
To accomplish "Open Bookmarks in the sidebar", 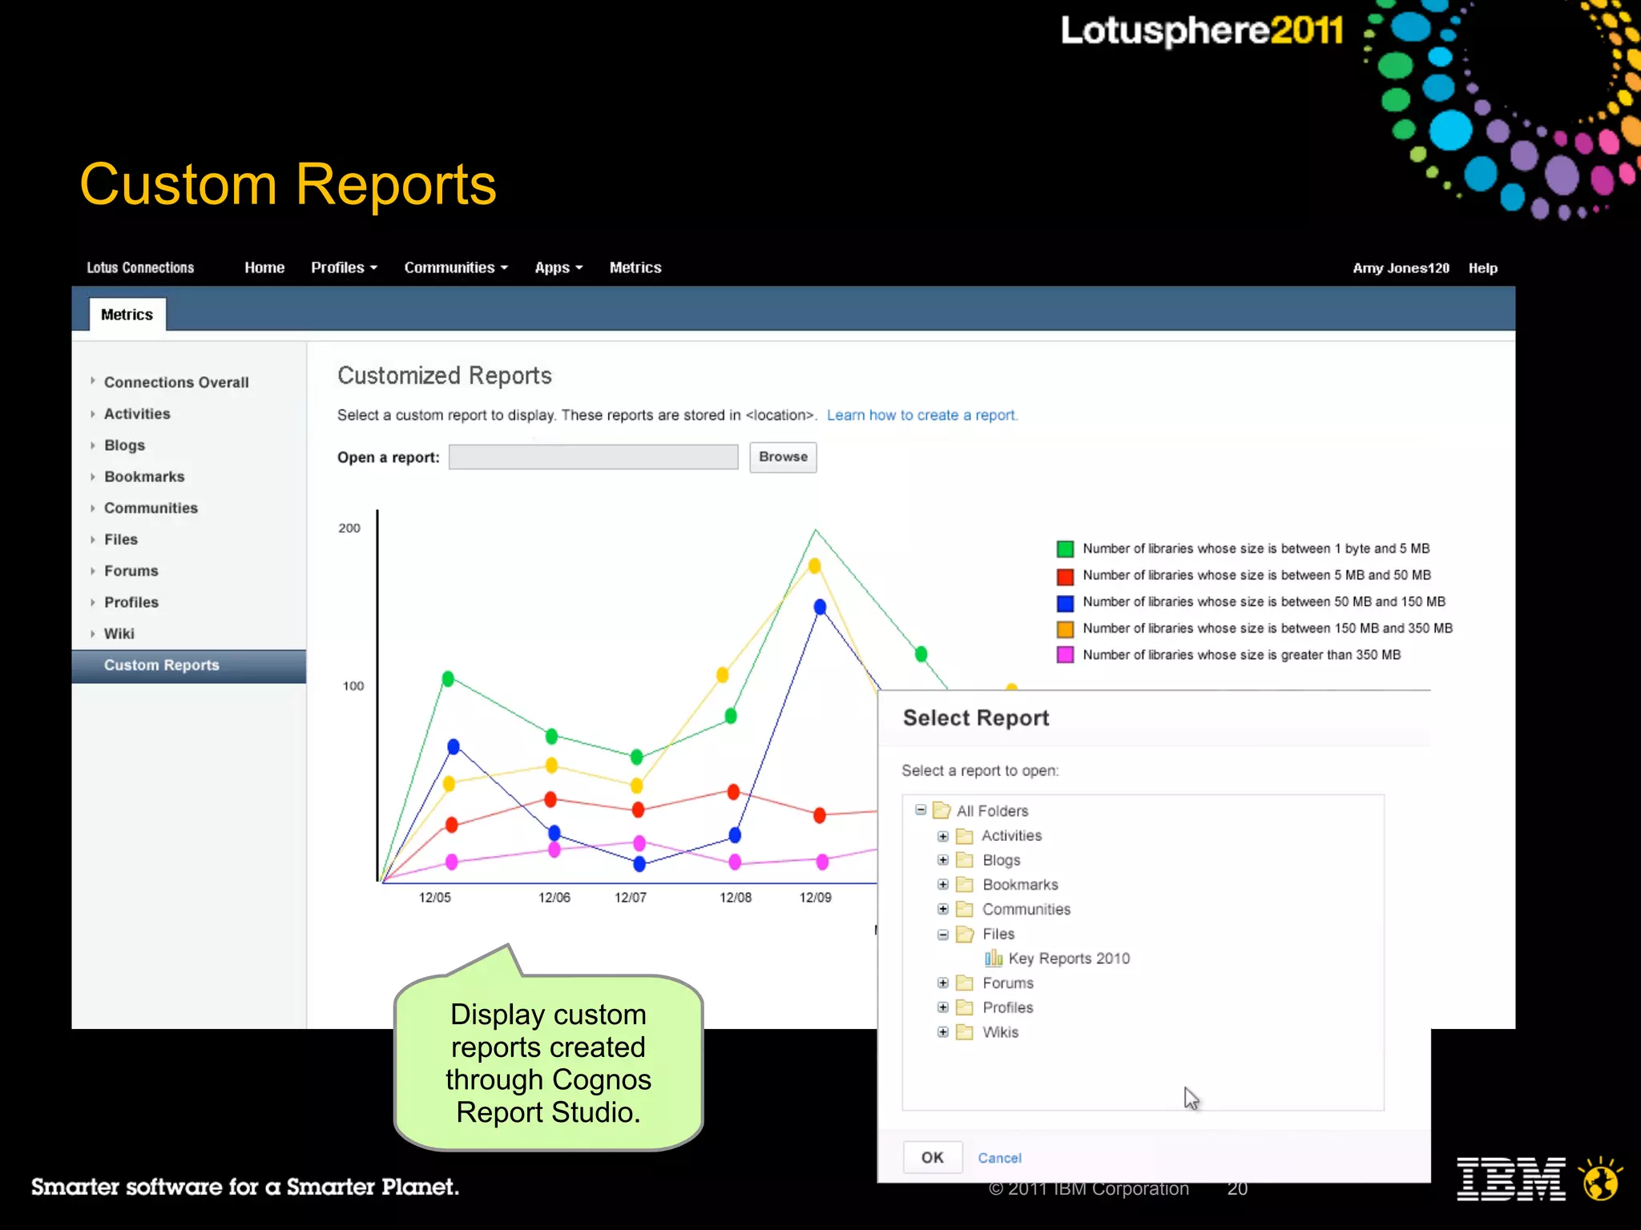I will [144, 476].
